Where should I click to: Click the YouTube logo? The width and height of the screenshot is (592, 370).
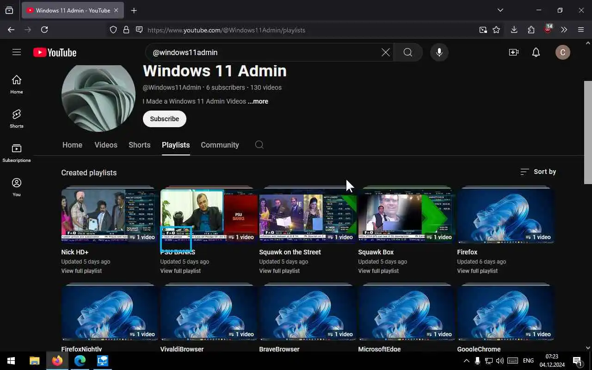coord(55,53)
